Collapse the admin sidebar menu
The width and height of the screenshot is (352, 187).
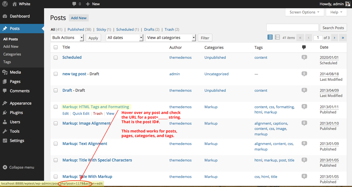coord(18,167)
